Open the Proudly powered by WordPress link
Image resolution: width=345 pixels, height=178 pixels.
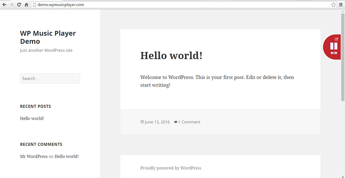(x=171, y=168)
